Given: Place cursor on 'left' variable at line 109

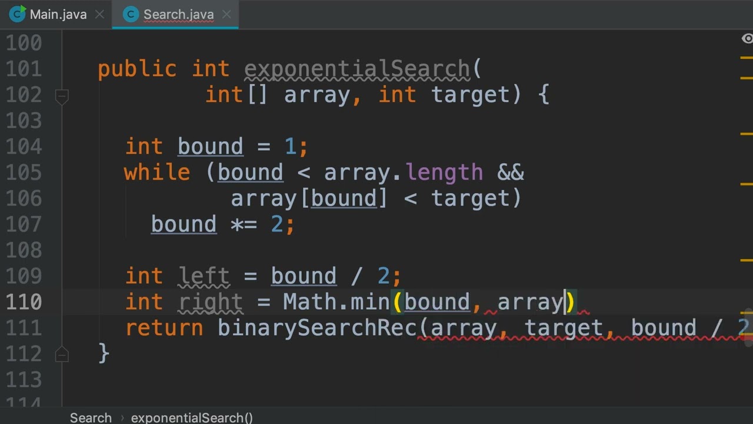Looking at the screenshot, I should tap(204, 277).
